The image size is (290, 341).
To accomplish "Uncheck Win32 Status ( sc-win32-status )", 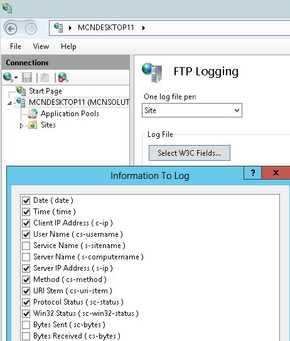I will [26, 313].
